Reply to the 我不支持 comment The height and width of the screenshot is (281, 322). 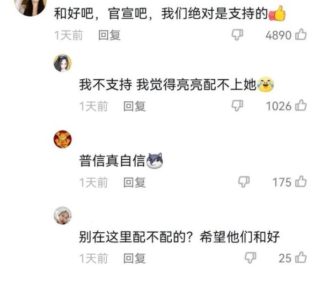(135, 106)
